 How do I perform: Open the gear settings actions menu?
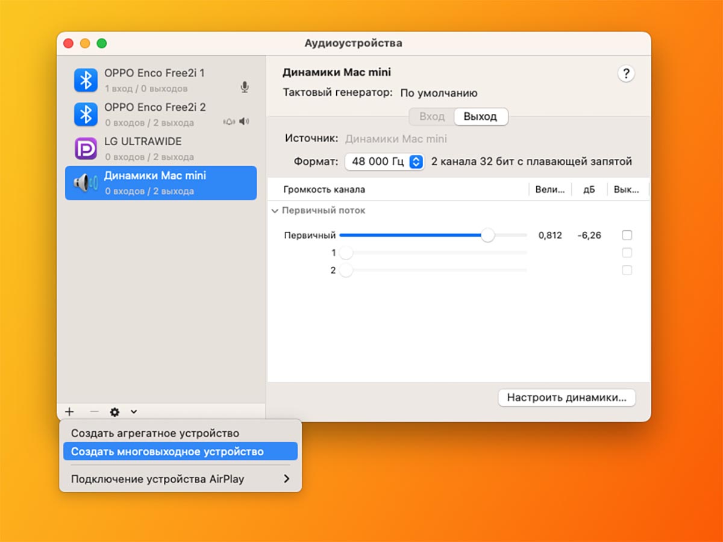click(x=114, y=412)
